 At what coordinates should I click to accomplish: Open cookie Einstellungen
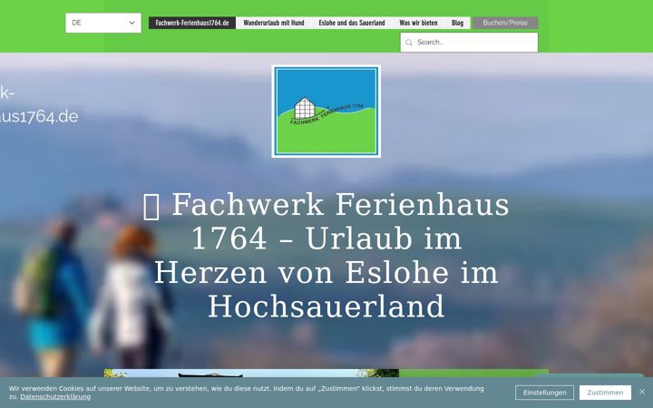point(544,393)
